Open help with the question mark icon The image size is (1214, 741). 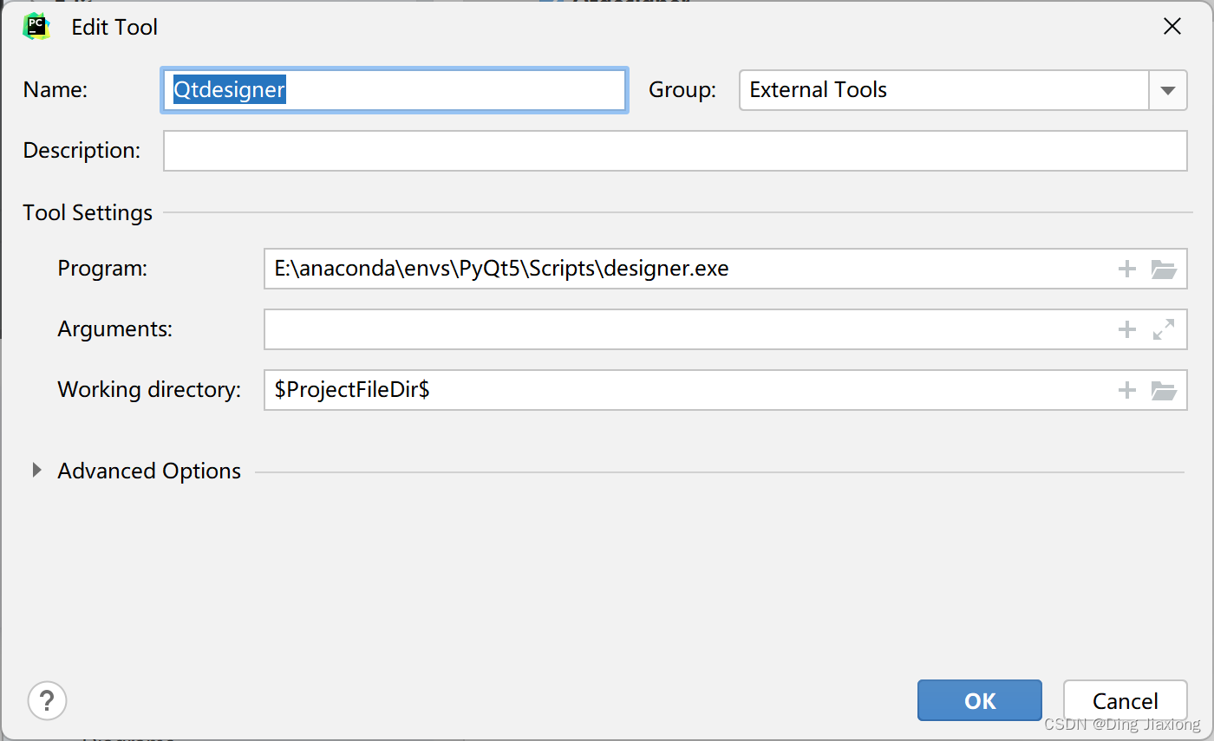48,700
